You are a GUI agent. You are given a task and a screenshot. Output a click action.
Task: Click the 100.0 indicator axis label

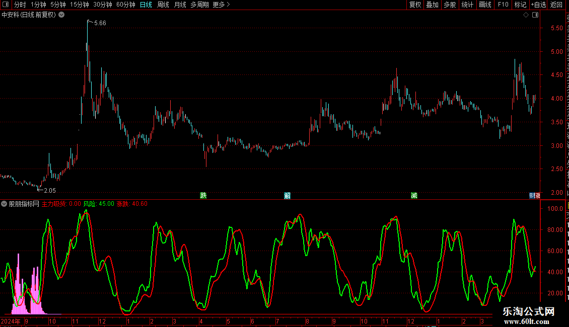[x=555, y=208]
